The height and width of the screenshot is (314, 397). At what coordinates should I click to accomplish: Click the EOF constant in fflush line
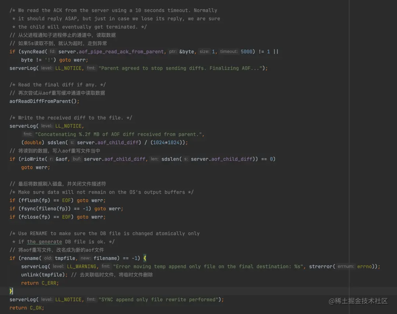pos(66,200)
